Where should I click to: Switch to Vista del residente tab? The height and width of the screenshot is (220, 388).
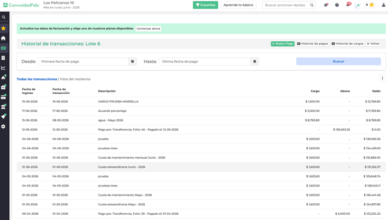(75, 79)
